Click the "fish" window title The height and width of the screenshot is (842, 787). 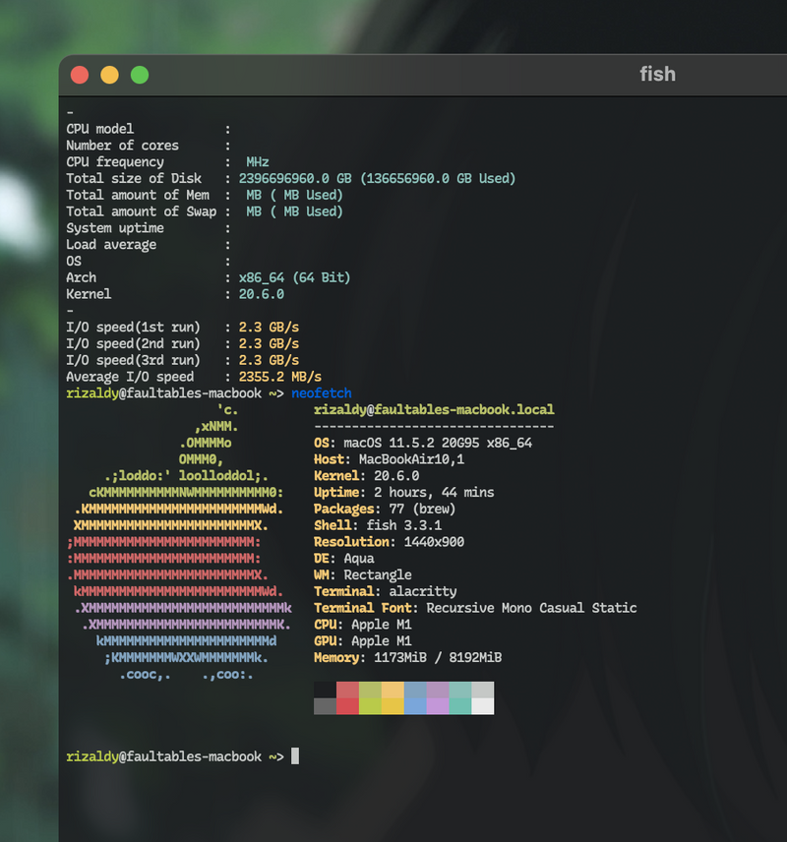(x=656, y=75)
